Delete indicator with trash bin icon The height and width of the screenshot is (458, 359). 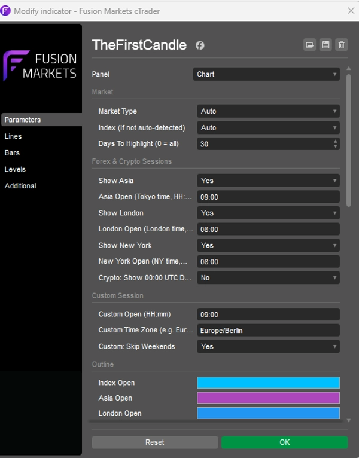point(341,45)
